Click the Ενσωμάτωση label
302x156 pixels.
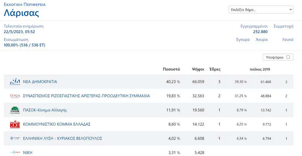16,40
